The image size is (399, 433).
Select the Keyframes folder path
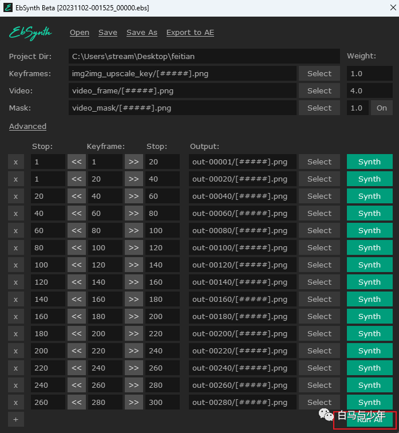pyautogui.click(x=319, y=74)
